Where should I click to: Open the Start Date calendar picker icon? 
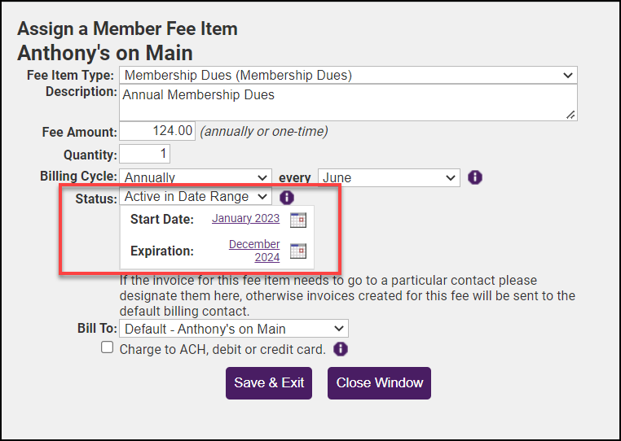click(298, 219)
